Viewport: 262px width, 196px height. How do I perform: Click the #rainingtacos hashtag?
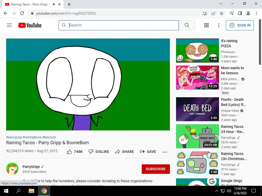point(32,137)
